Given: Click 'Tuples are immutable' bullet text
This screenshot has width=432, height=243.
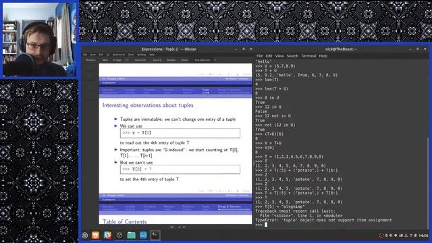Looking at the screenshot, I should pos(178,119).
